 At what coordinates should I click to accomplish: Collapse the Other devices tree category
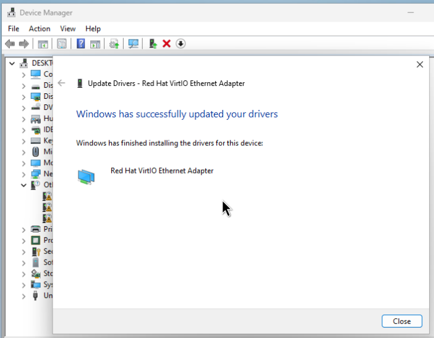[23, 185]
